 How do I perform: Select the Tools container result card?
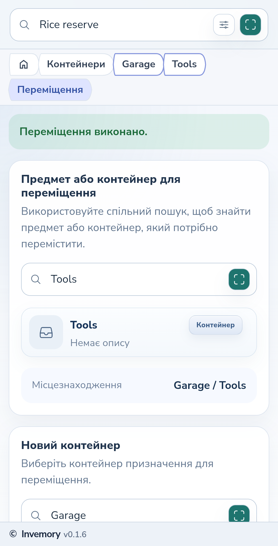coord(139,332)
